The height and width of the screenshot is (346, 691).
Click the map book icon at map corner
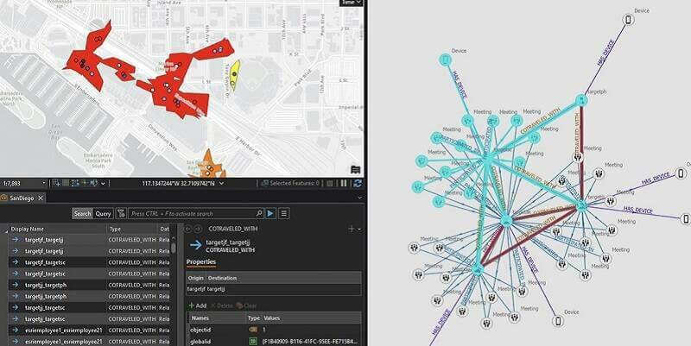[x=355, y=169]
